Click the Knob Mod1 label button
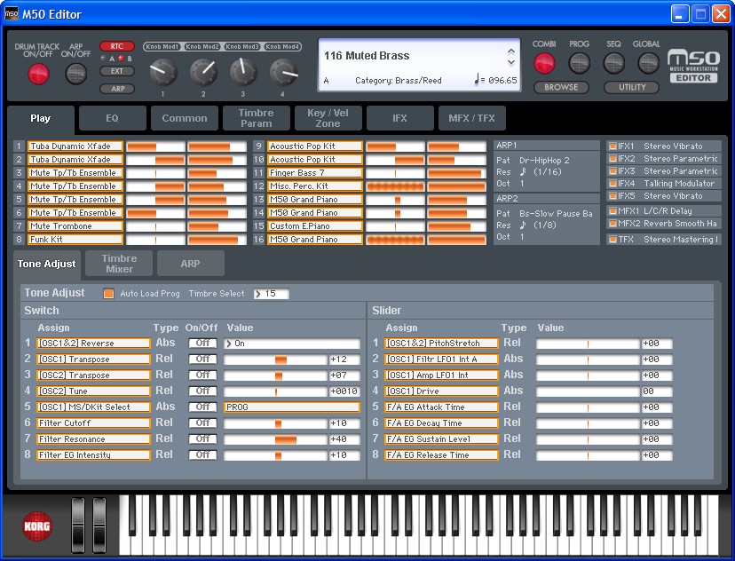The height and width of the screenshot is (561, 735). click(162, 46)
